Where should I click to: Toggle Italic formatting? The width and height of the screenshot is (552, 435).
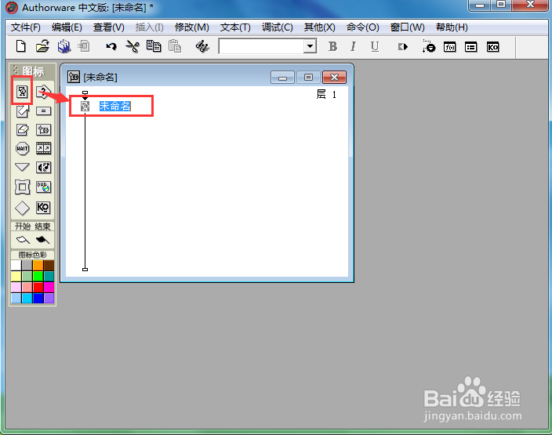point(353,46)
